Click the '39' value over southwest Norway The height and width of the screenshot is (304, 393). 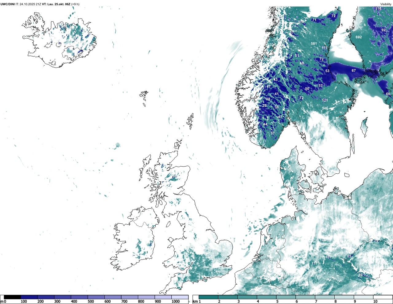click(264, 106)
